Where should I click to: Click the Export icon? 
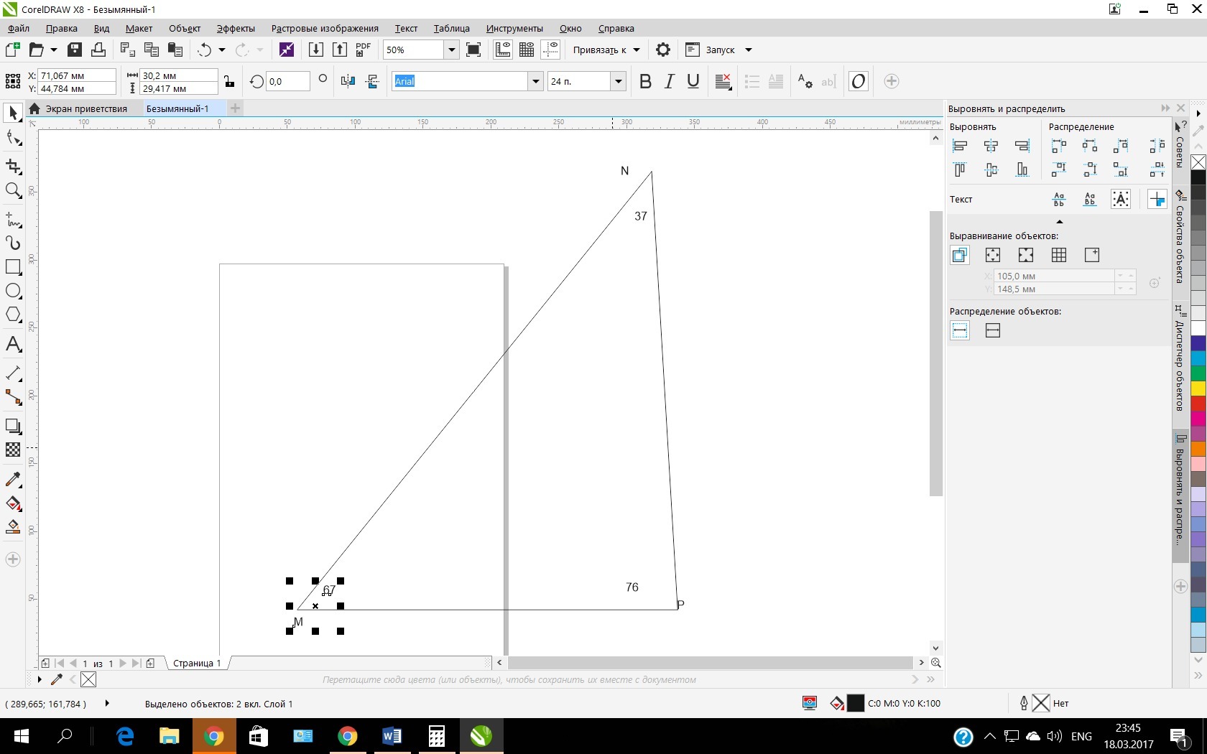339,50
